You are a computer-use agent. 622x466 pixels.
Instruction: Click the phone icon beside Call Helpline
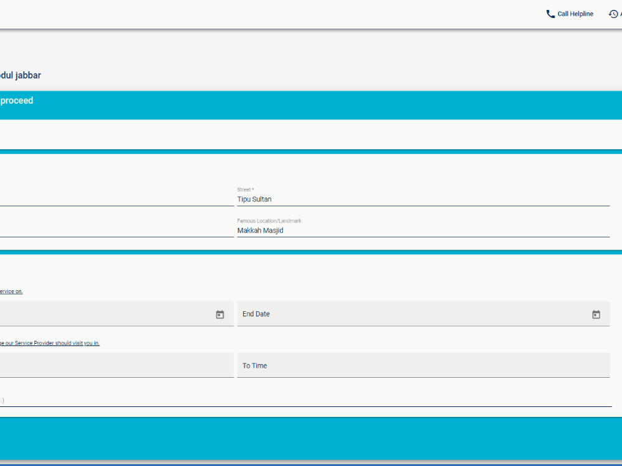click(550, 14)
